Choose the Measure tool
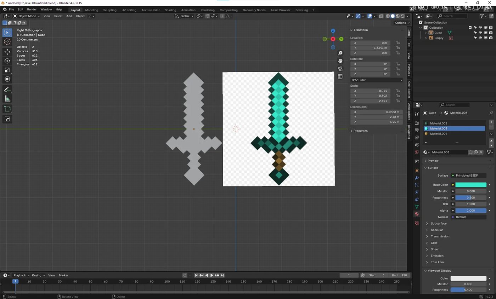 pyautogui.click(x=7, y=99)
